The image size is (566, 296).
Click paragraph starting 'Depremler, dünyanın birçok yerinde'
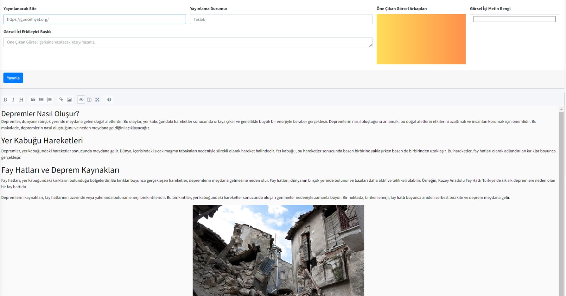pos(269,124)
